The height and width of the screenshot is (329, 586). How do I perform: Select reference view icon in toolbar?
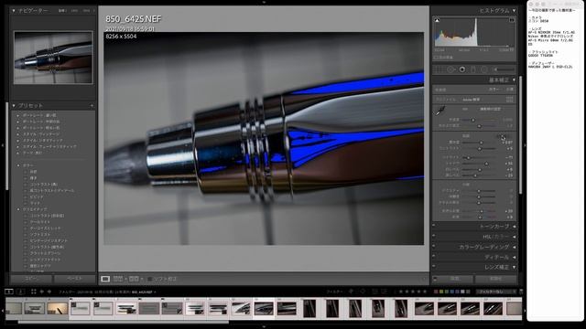(118, 279)
